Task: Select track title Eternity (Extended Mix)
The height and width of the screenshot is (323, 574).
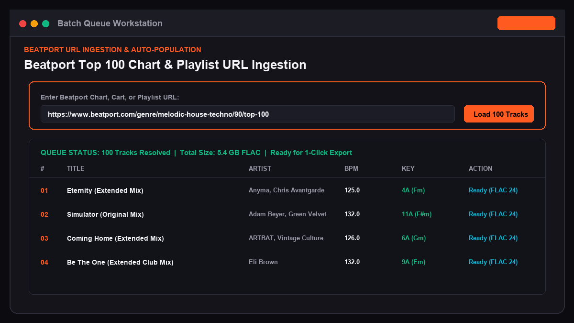Action: 105,190
